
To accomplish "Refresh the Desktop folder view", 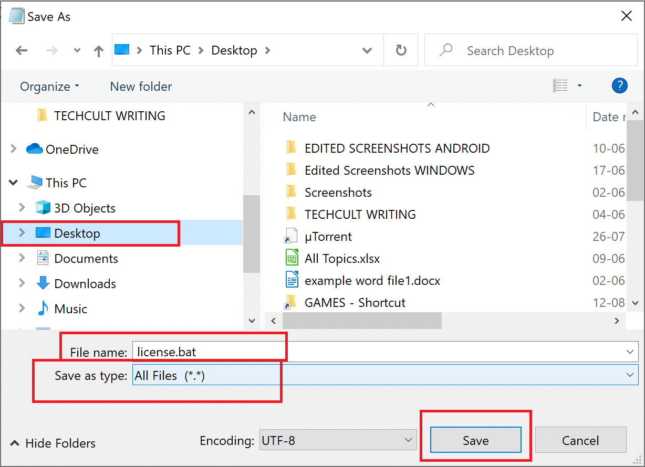I will (x=401, y=50).
